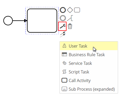Click the wrench change-type icon
This screenshot has width=127, height=98.
(x=63, y=26)
